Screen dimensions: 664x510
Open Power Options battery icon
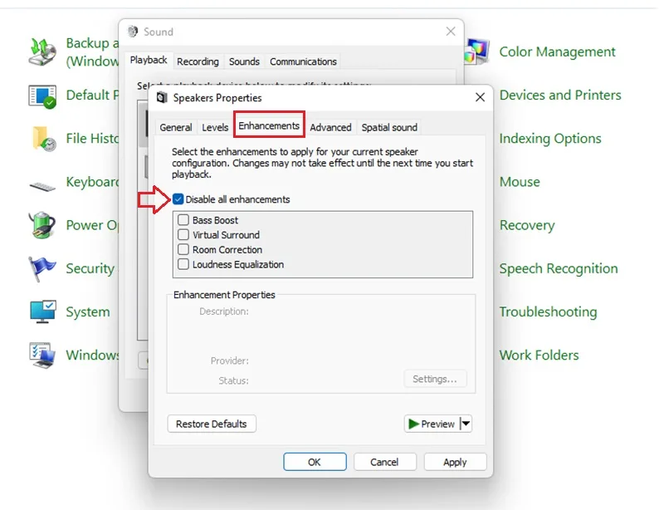(42, 225)
